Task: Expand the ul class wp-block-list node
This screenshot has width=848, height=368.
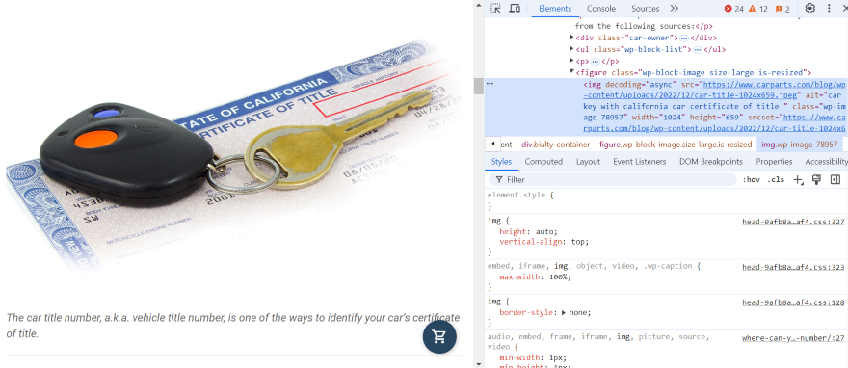Action: click(571, 49)
